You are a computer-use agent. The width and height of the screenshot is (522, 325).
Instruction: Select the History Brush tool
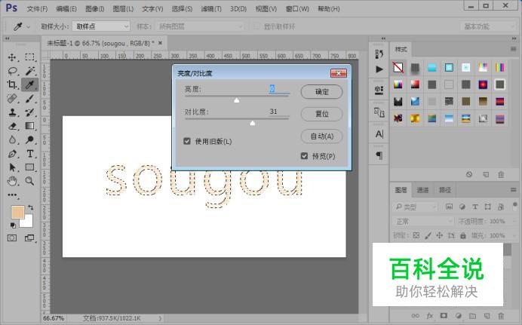pyautogui.click(x=29, y=112)
